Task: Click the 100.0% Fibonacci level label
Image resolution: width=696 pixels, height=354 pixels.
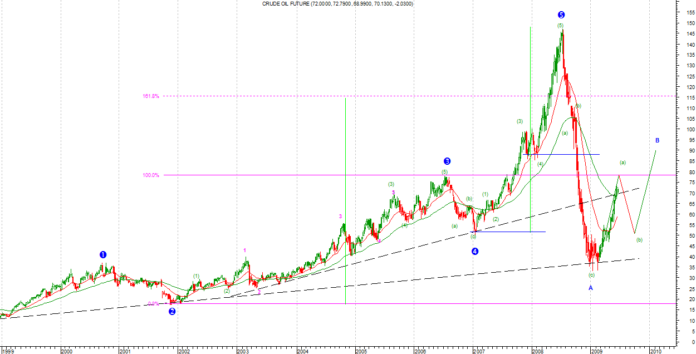Action: coord(151,175)
